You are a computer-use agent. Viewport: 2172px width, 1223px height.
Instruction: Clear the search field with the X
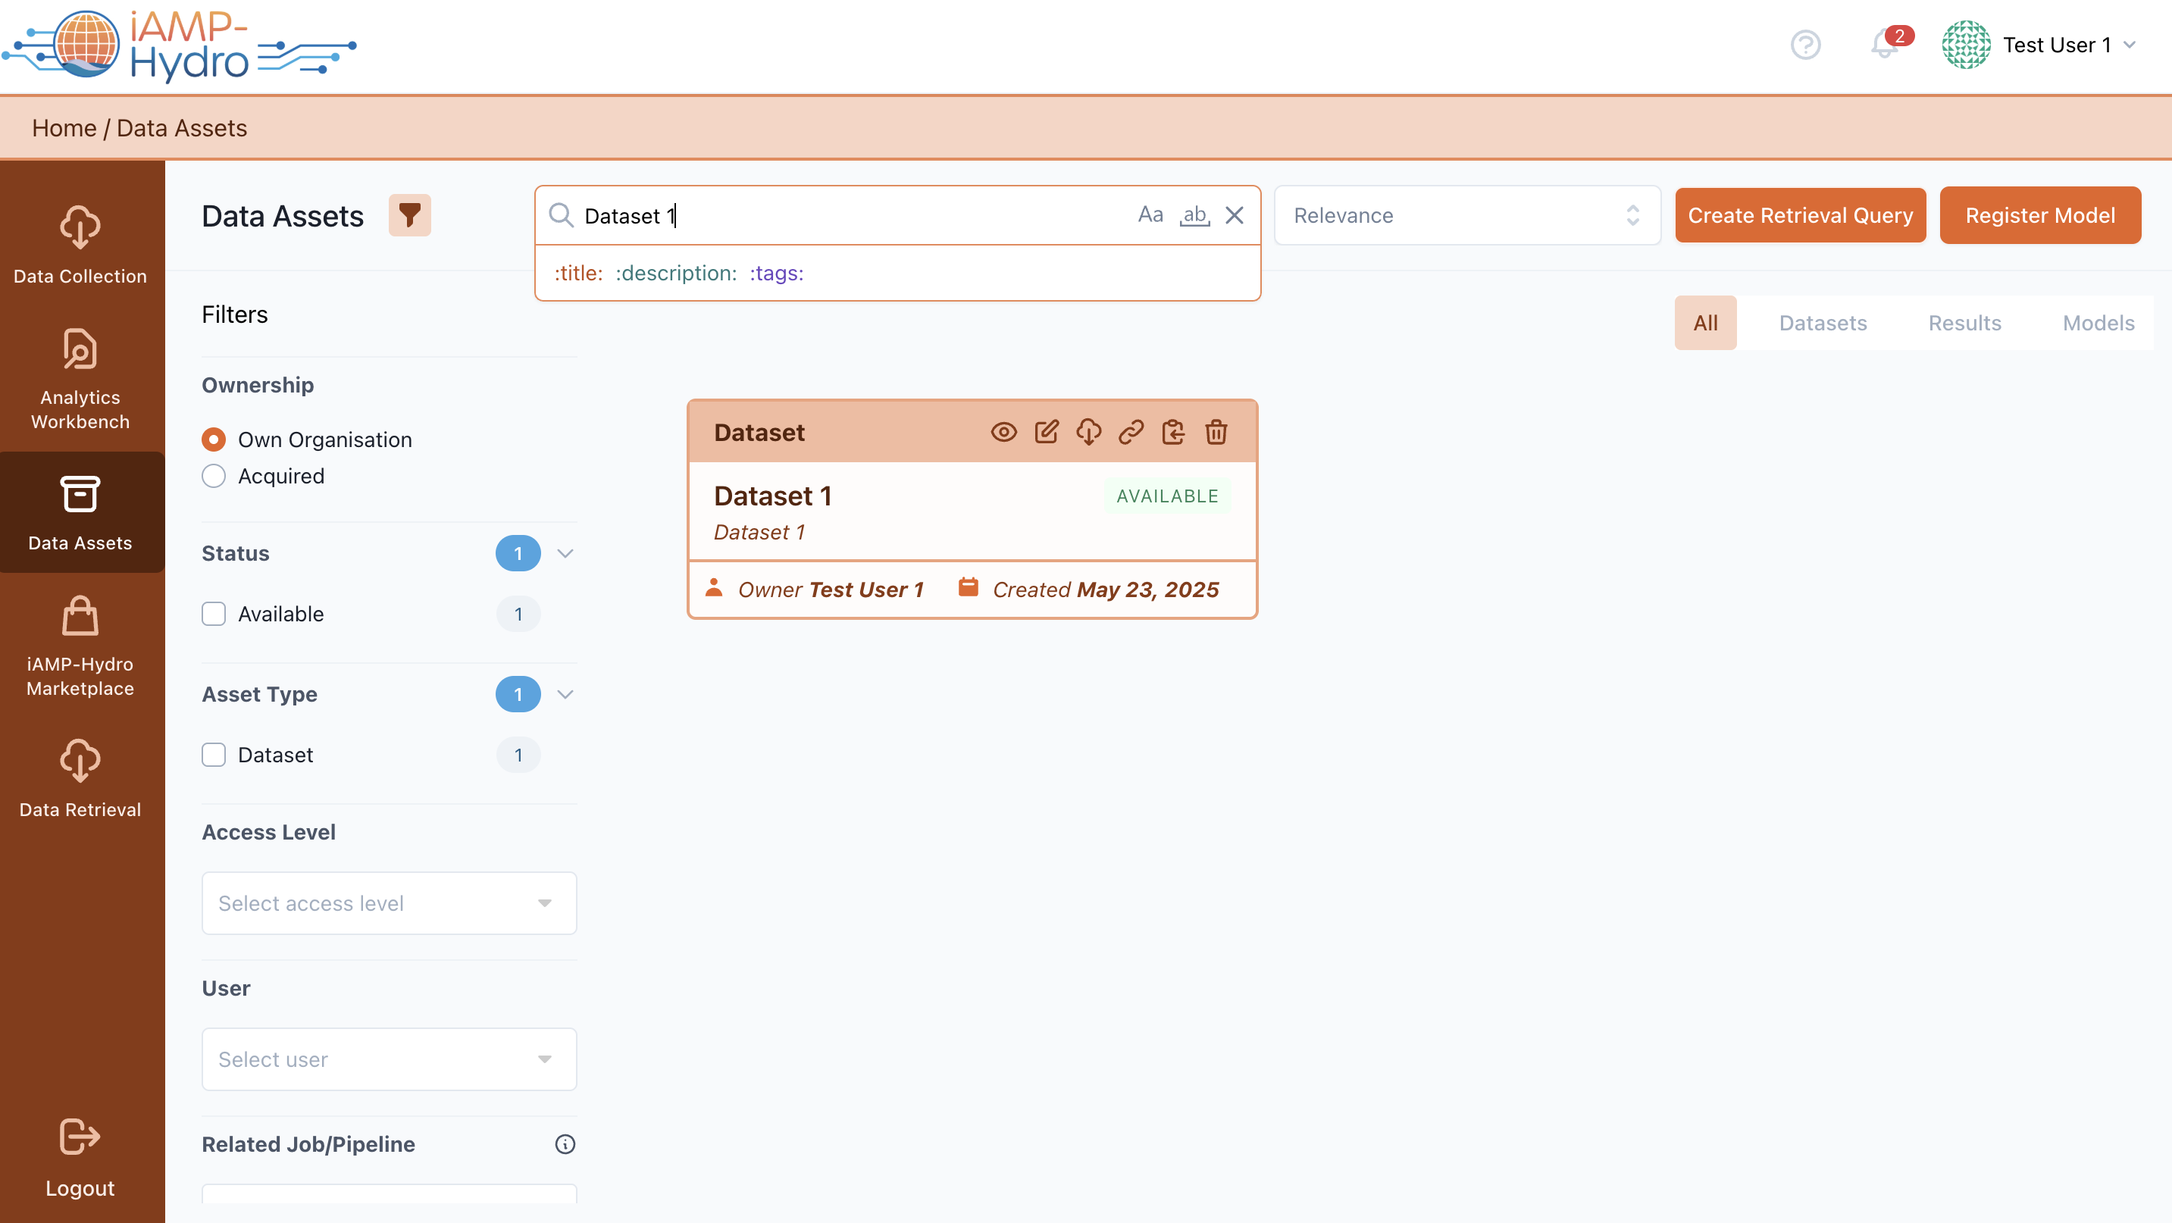click(x=1235, y=216)
